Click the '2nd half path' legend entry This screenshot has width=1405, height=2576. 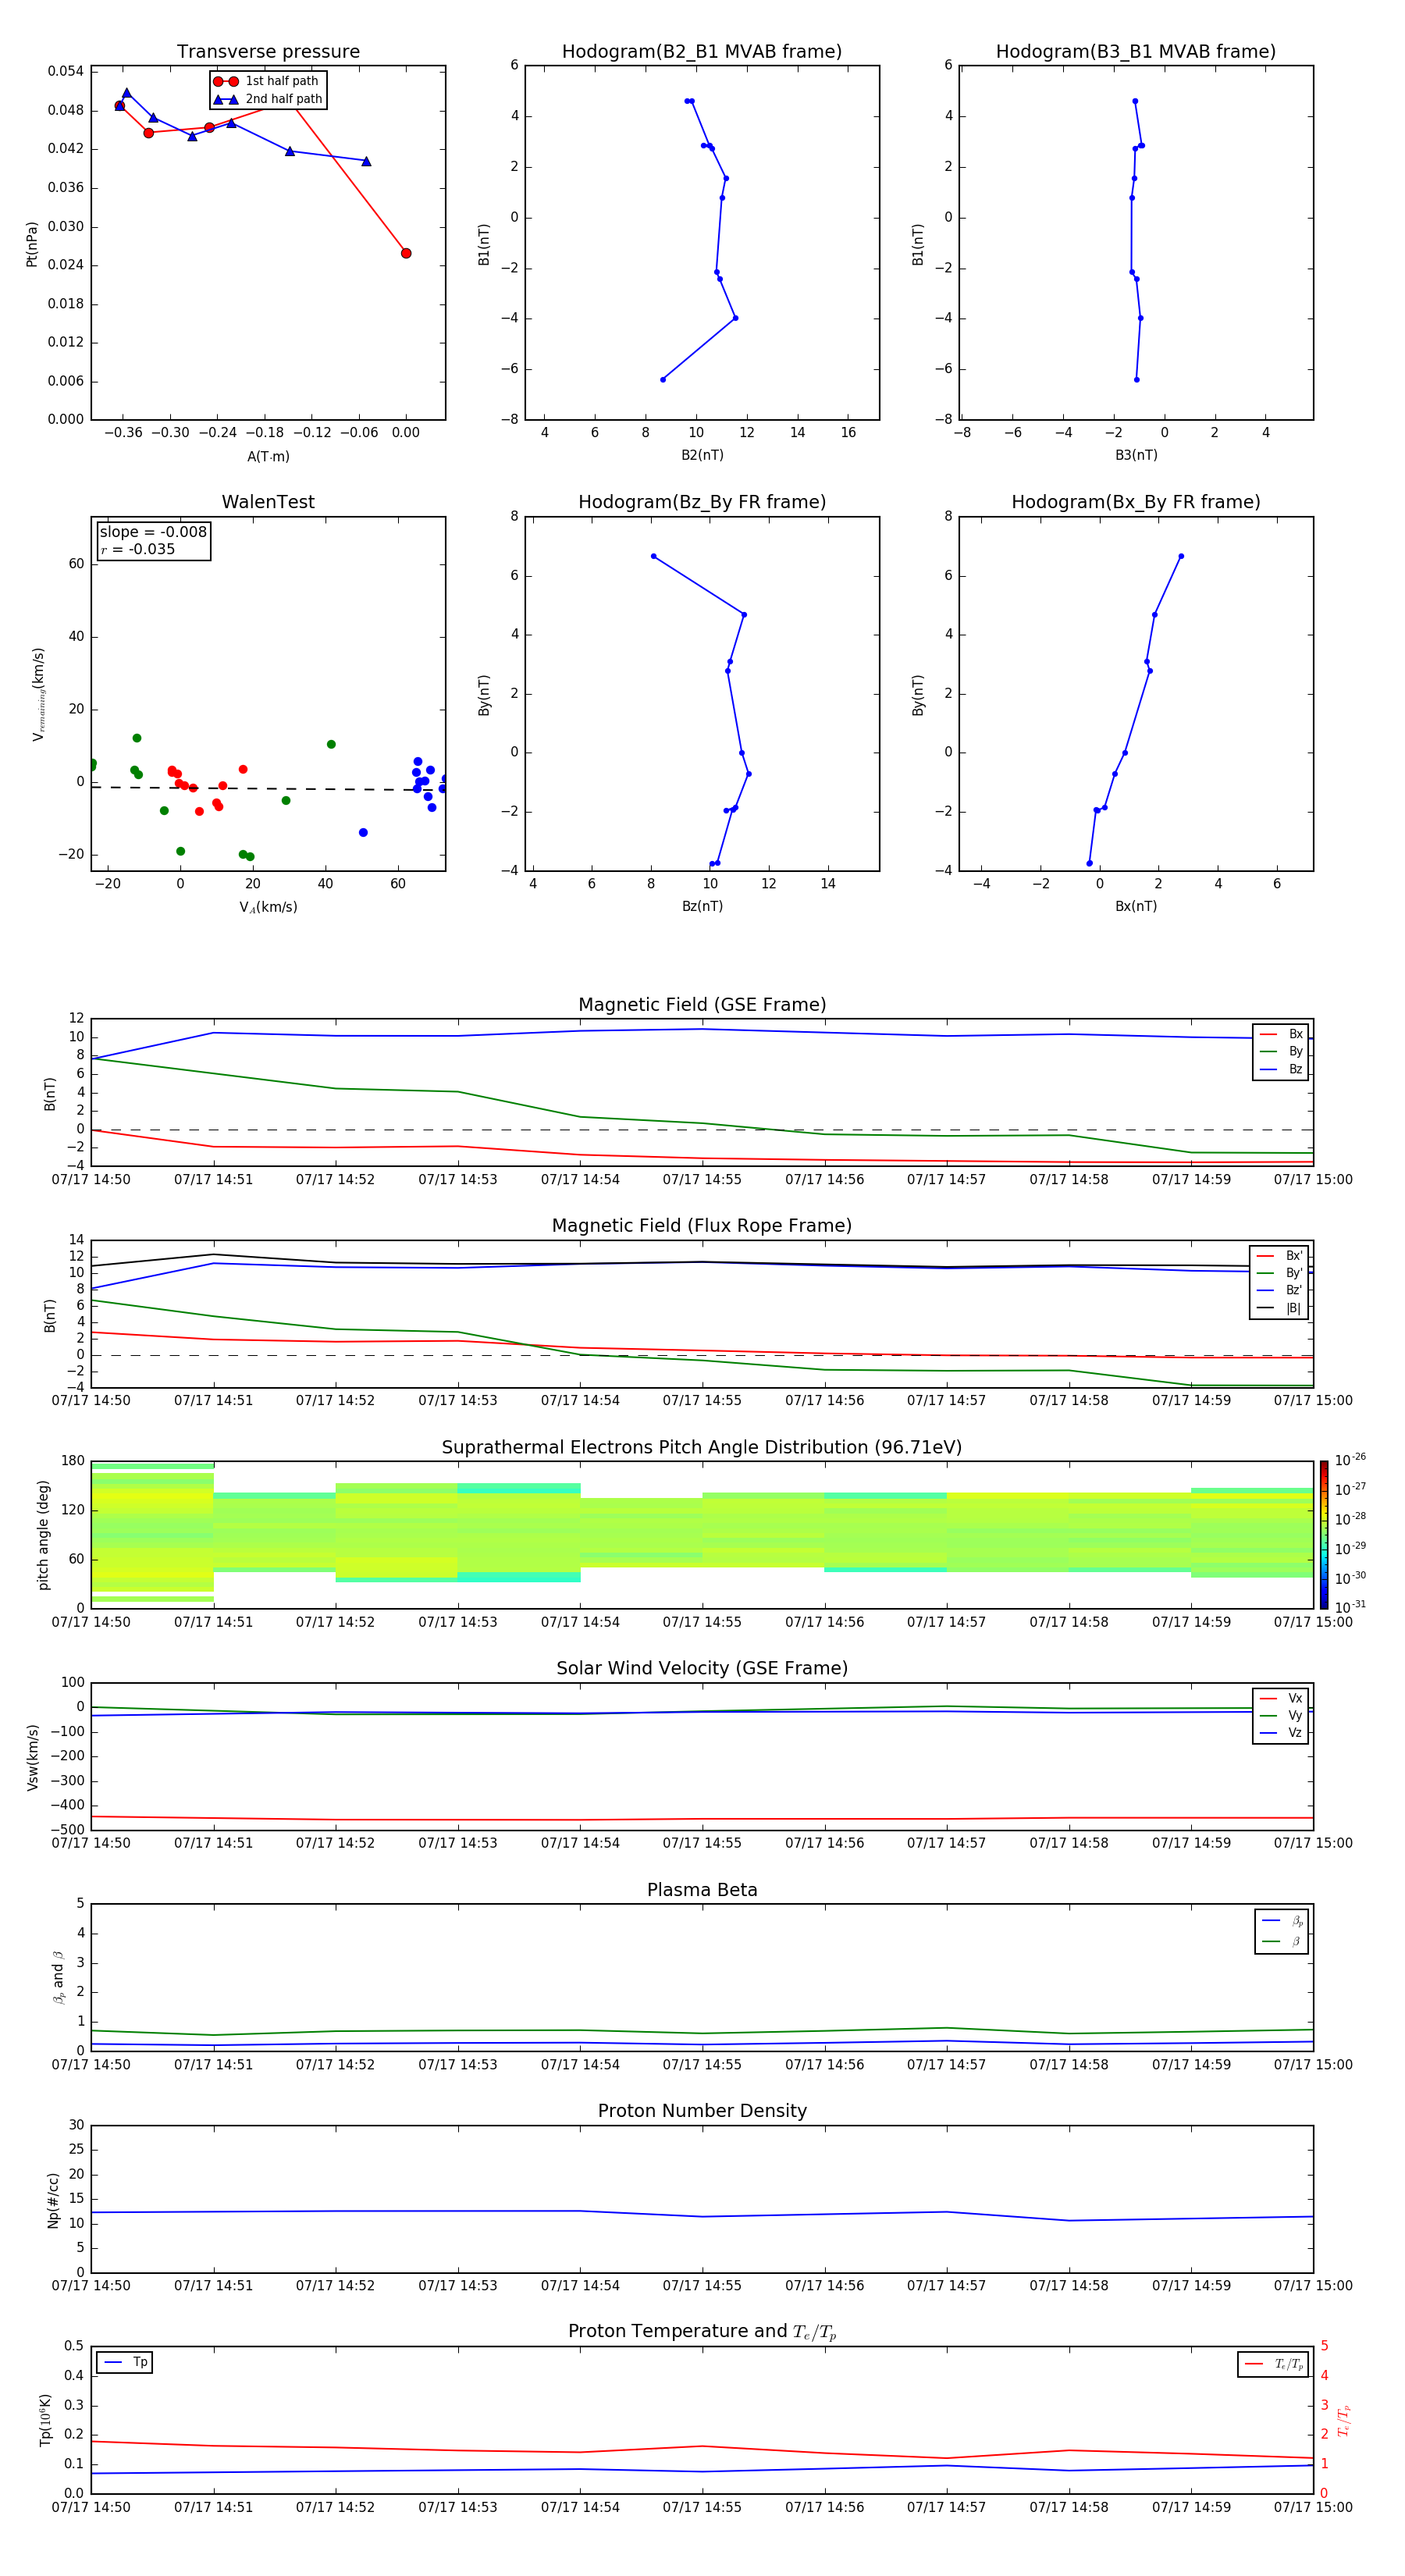[x=268, y=99]
